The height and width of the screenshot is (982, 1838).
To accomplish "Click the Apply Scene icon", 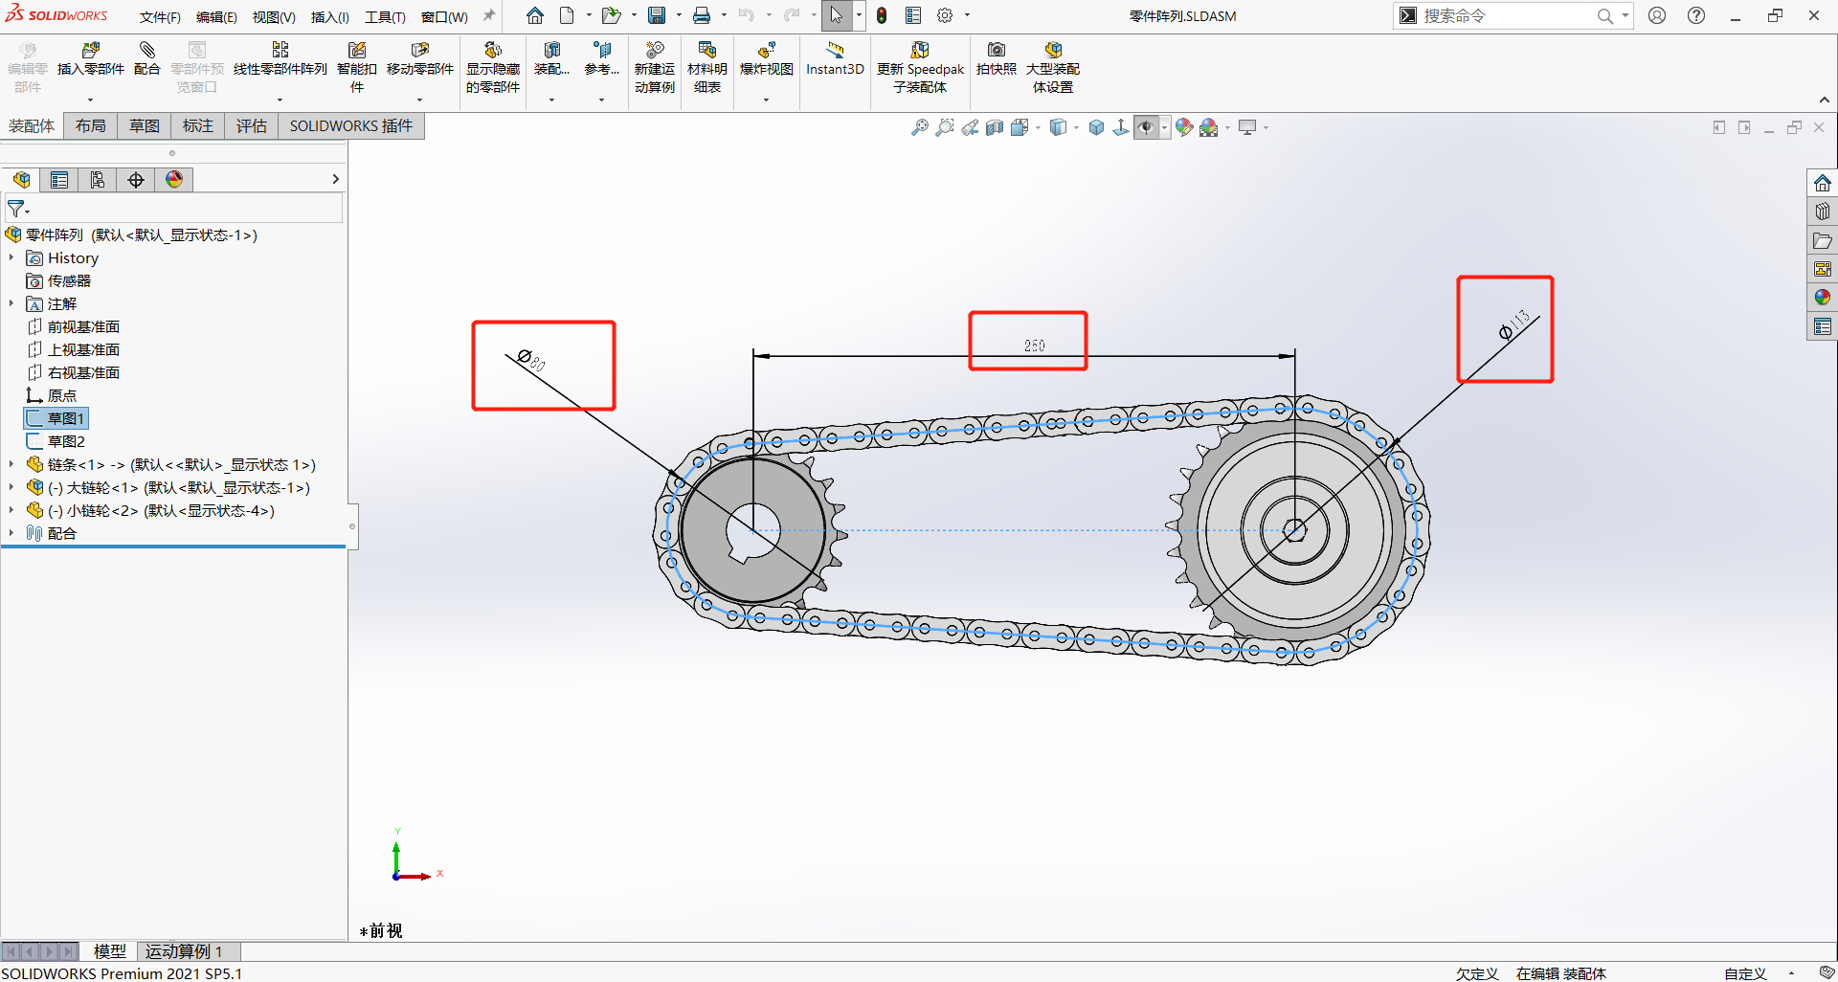I will [1209, 127].
